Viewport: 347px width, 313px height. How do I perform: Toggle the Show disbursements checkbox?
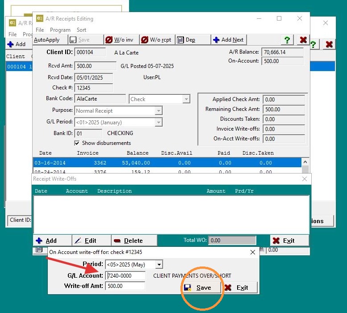pyautogui.click(x=77, y=143)
